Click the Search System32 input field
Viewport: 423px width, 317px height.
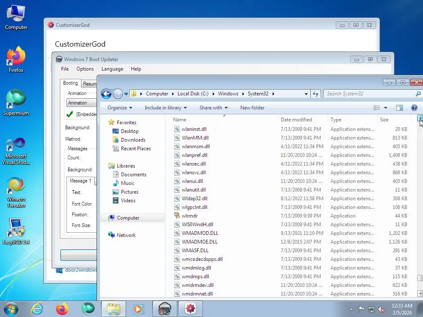click(370, 94)
